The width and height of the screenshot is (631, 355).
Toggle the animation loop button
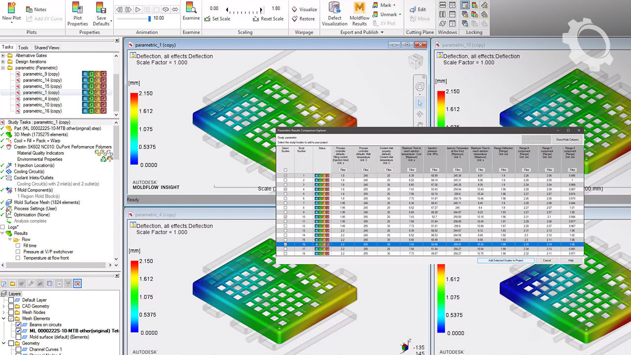(166, 9)
